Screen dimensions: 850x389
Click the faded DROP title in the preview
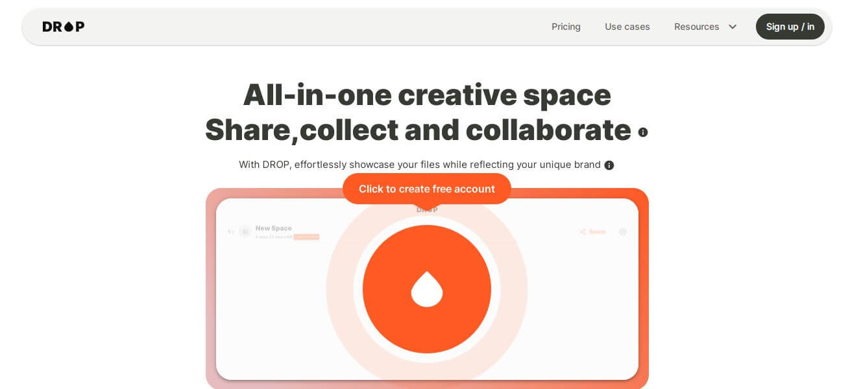click(x=427, y=209)
